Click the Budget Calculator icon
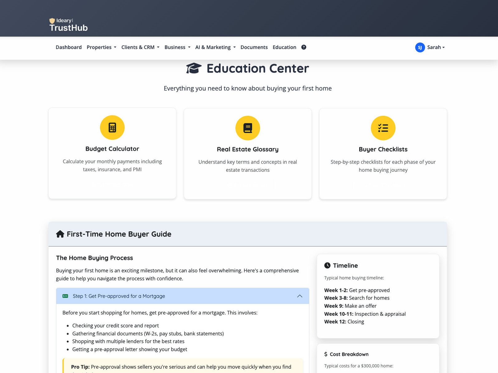 [112, 128]
